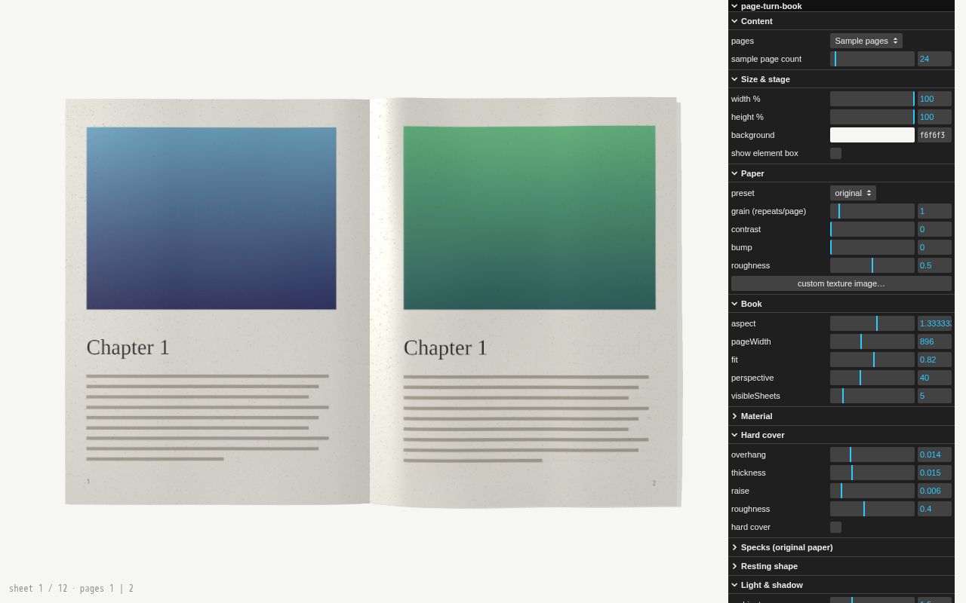Adjust the visibleSheets slider
Viewport: 966px width, 603px height.
pyautogui.click(x=872, y=396)
